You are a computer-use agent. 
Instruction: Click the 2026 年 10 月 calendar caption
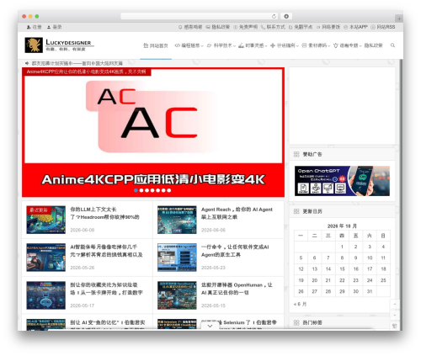342,226
